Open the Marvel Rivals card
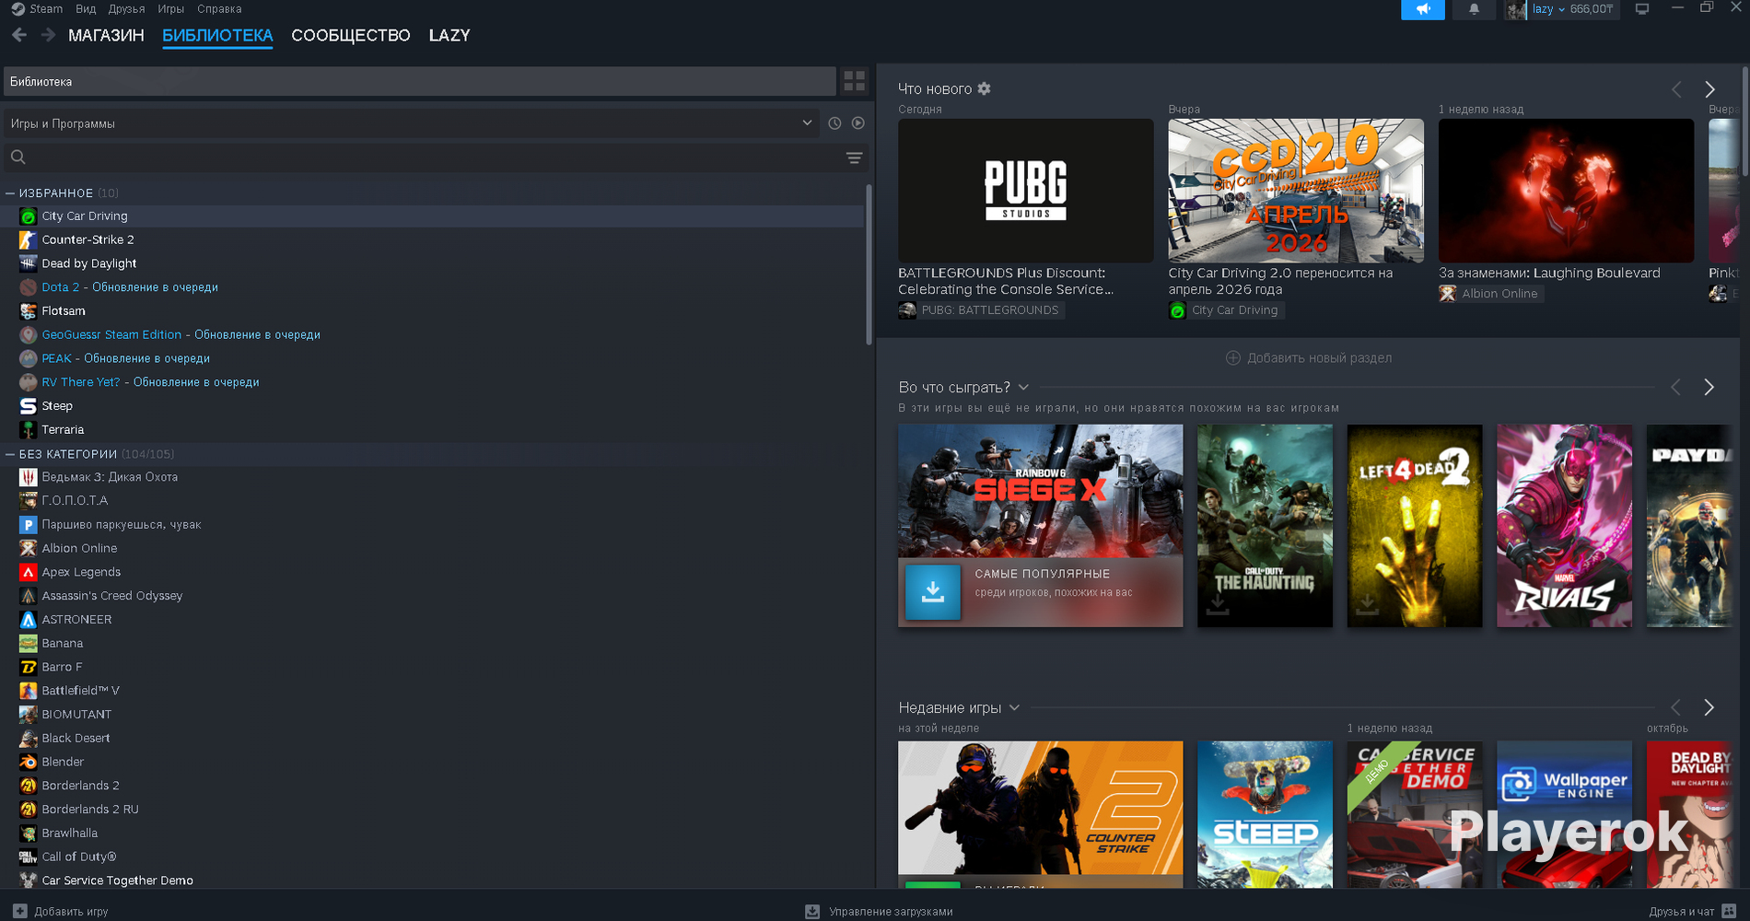The width and height of the screenshot is (1750, 921). pos(1565,526)
